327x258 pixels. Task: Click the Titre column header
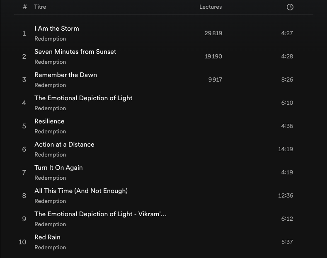click(x=40, y=7)
